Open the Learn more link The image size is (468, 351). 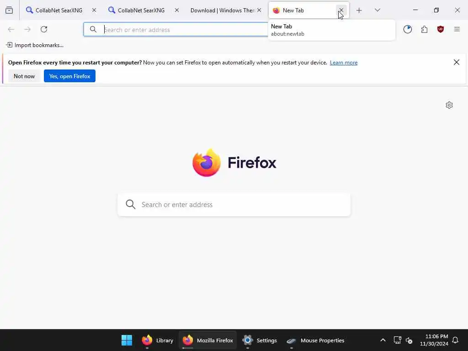pos(344,63)
